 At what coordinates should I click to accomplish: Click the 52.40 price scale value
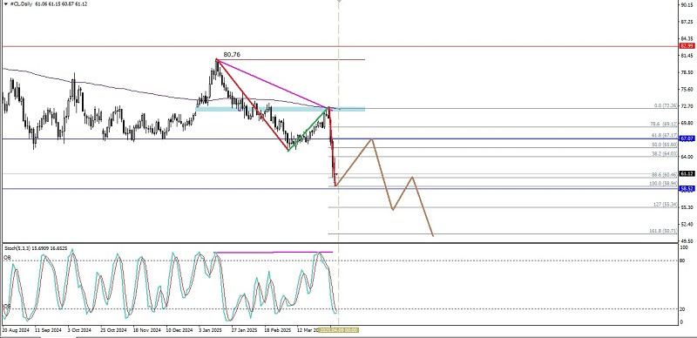[x=687, y=224]
